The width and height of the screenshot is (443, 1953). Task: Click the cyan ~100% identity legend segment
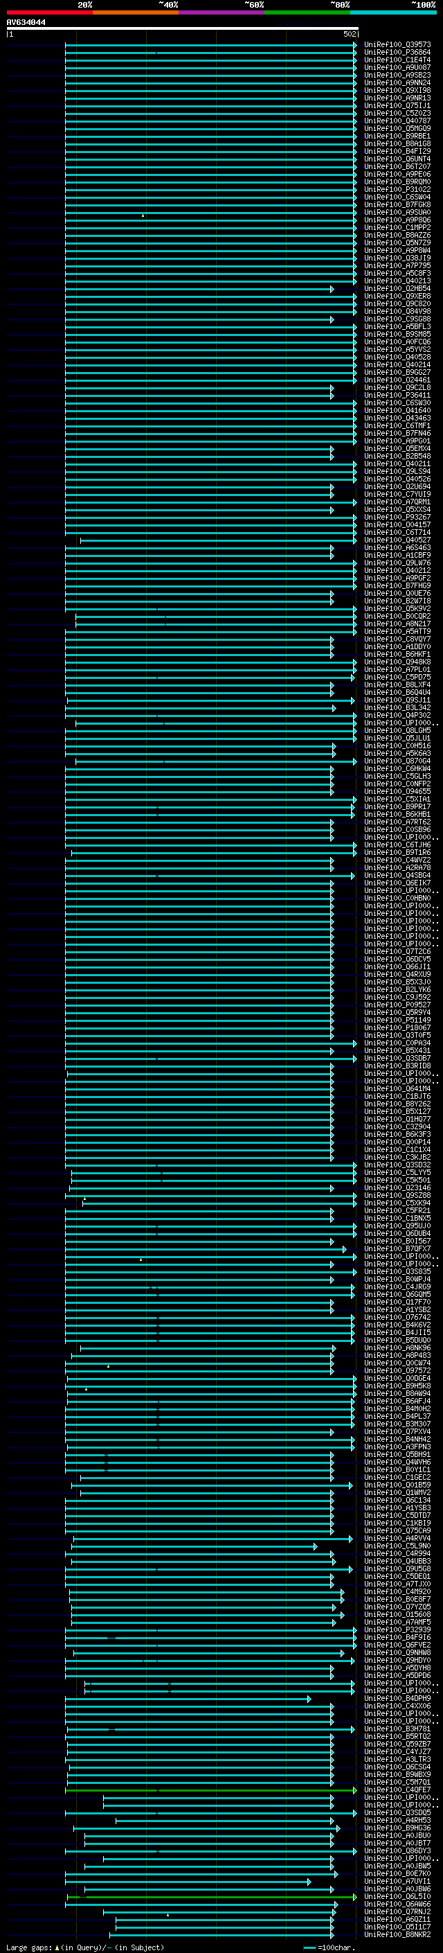pyautogui.click(x=393, y=12)
